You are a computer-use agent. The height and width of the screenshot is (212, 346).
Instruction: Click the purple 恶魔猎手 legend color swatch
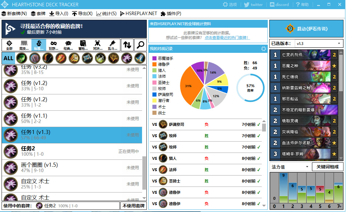(155, 58)
